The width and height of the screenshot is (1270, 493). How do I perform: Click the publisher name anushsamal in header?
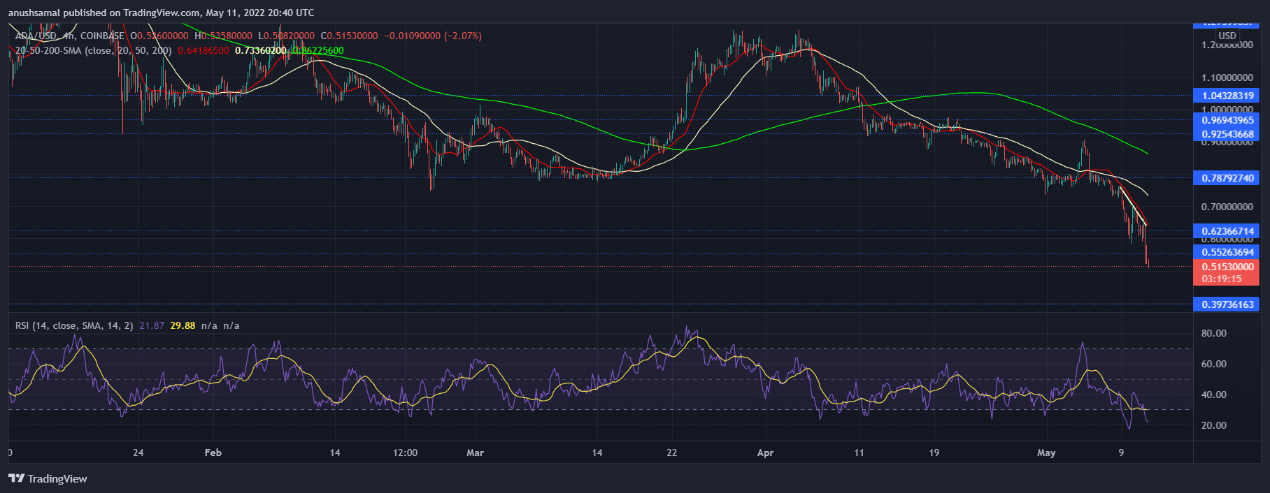coord(34,13)
